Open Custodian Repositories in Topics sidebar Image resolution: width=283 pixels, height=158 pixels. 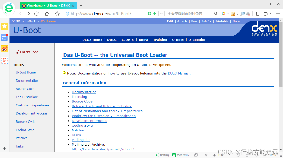32,105
